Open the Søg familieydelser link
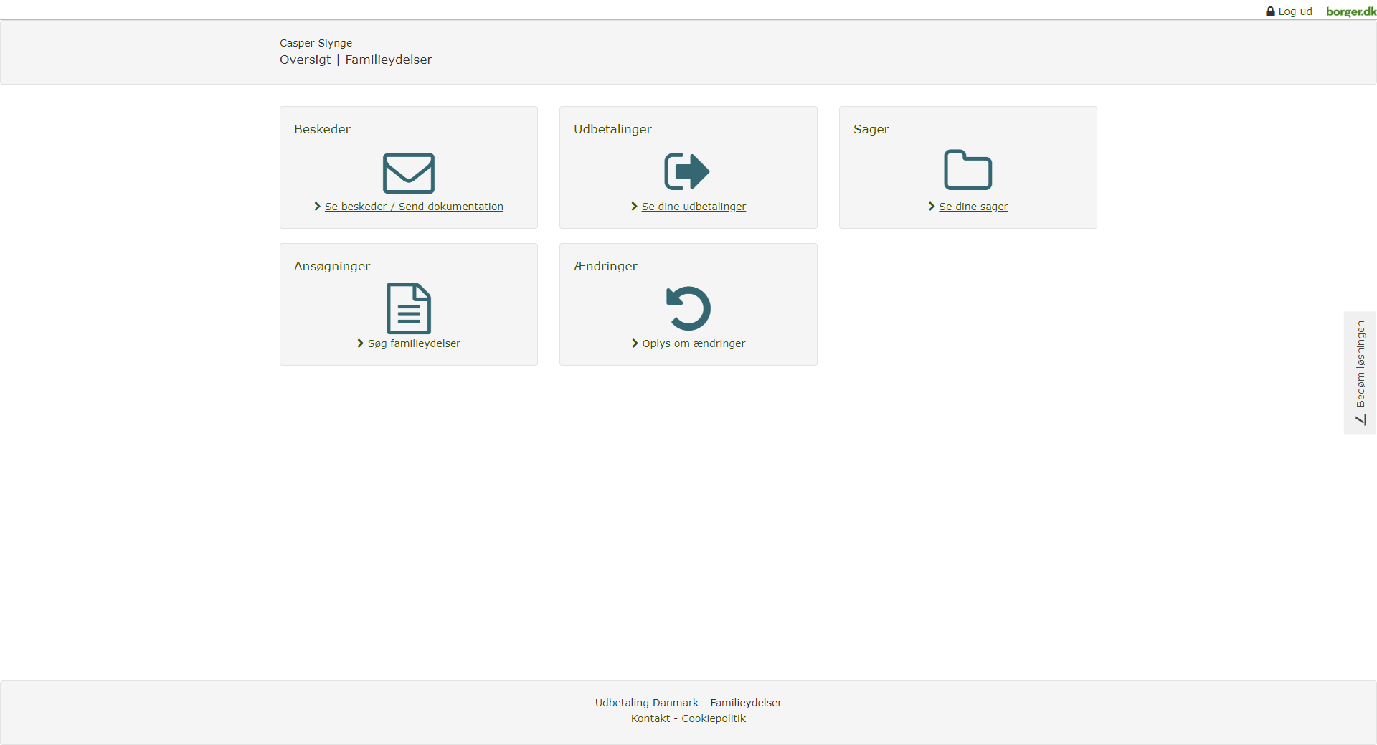1377x745 pixels. point(414,343)
